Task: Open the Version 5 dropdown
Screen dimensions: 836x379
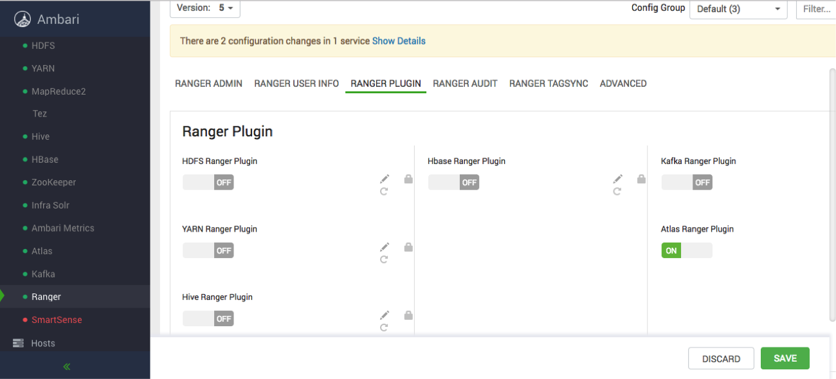Action: (204, 8)
